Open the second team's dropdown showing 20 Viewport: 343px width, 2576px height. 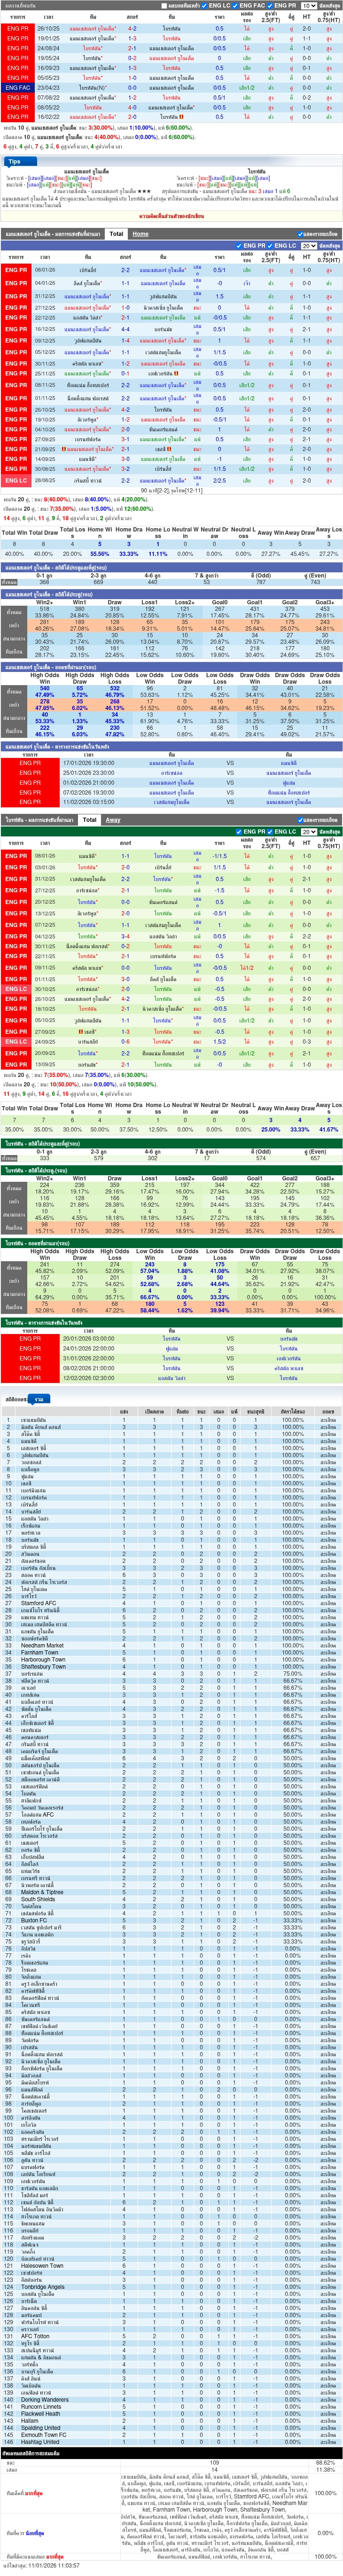(309, 831)
